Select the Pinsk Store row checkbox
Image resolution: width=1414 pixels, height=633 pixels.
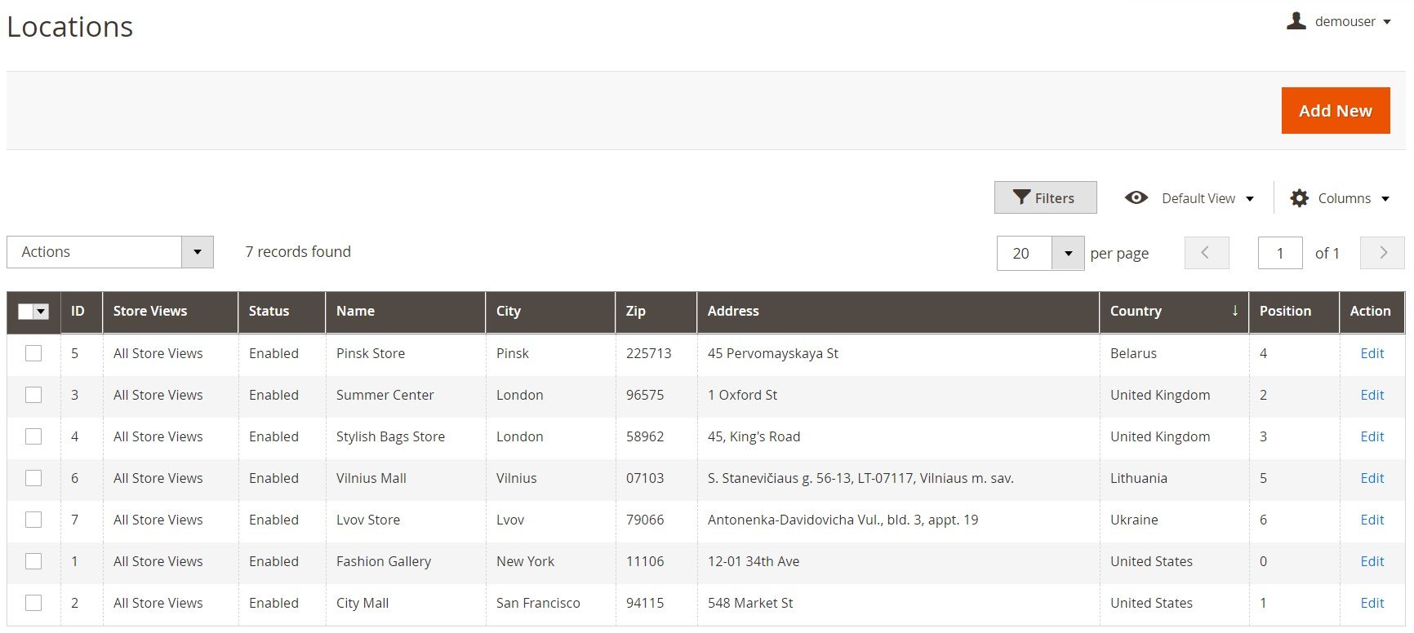33,353
